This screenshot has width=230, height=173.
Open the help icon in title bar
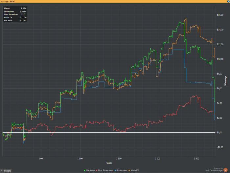[x=228, y=1]
